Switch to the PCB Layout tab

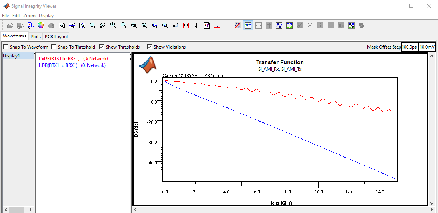pyautogui.click(x=56, y=37)
